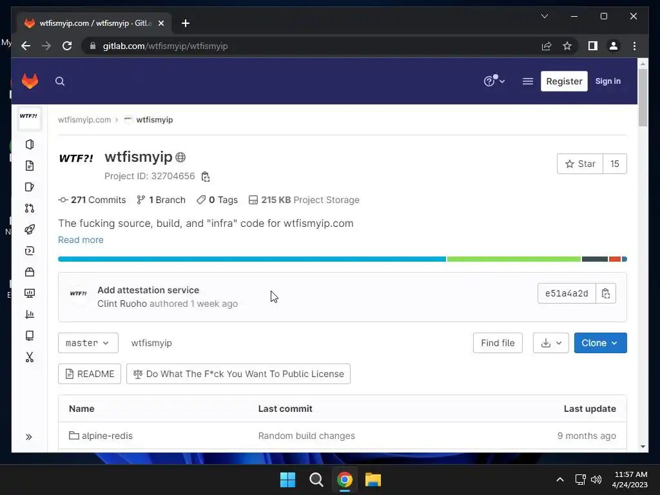Screen dimensions: 660x495
Task: Open Do What The F*ck You Want license
Action: [x=238, y=374]
